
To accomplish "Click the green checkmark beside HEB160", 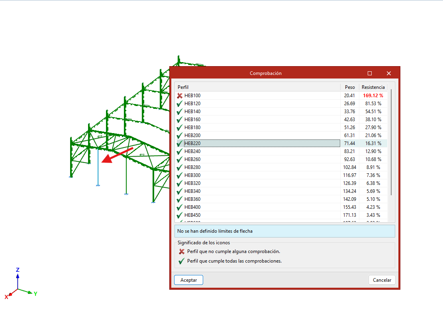I will (x=180, y=120).
